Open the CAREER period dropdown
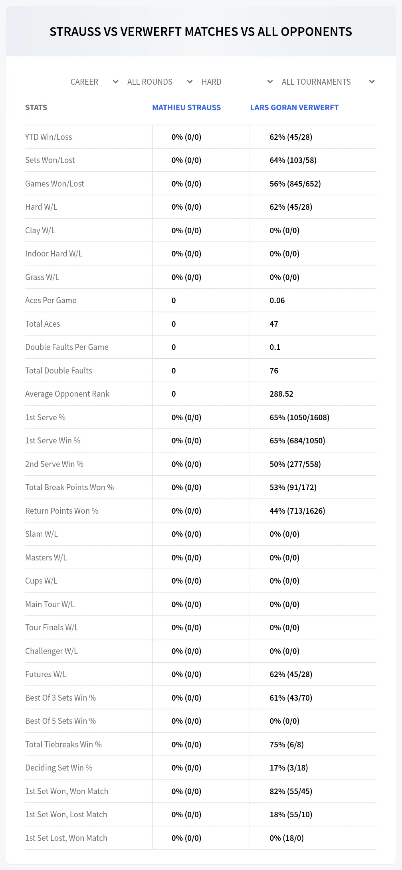The image size is (402, 870). [x=94, y=82]
